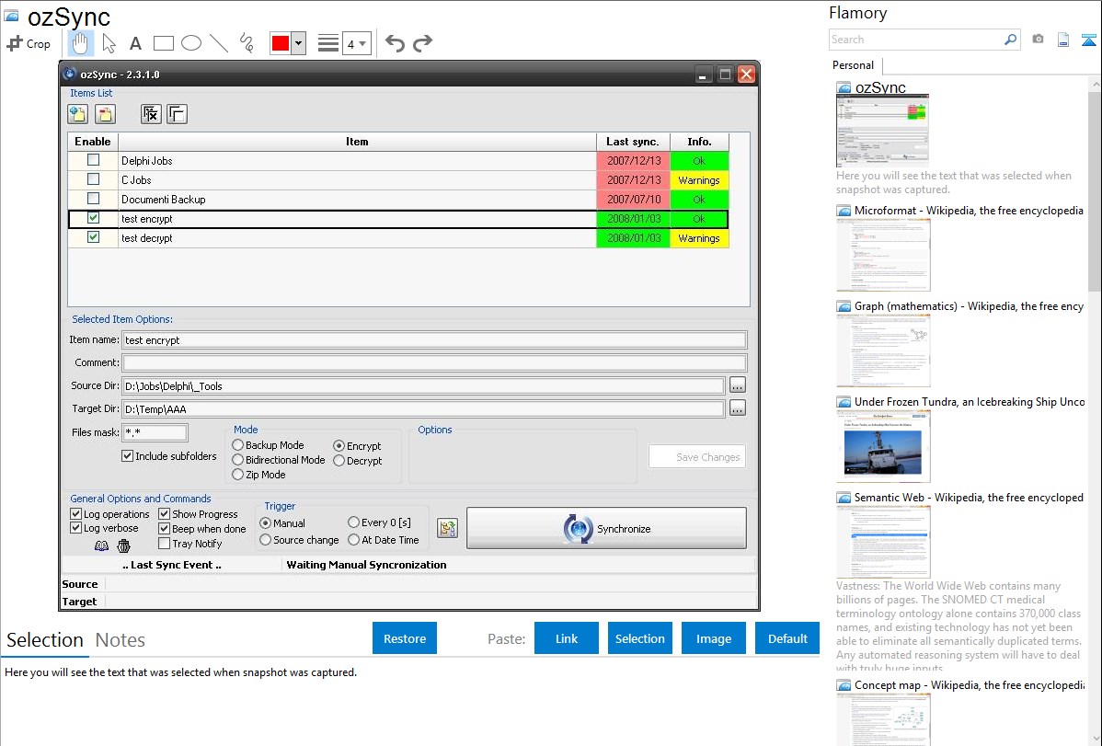Click the Flamory search field
Viewport: 1102px width, 746px height.
click(916, 40)
